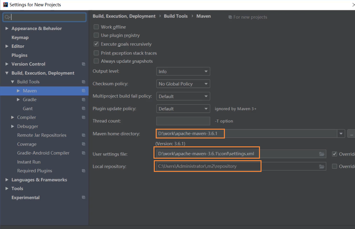Toggle Override for Local repository
Viewport: 355px width, 229px height.
click(x=334, y=166)
